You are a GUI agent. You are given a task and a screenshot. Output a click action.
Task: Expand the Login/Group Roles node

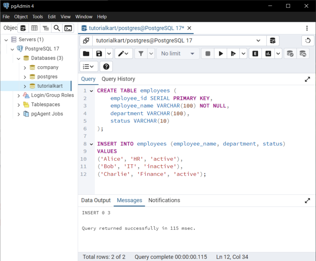19,96
